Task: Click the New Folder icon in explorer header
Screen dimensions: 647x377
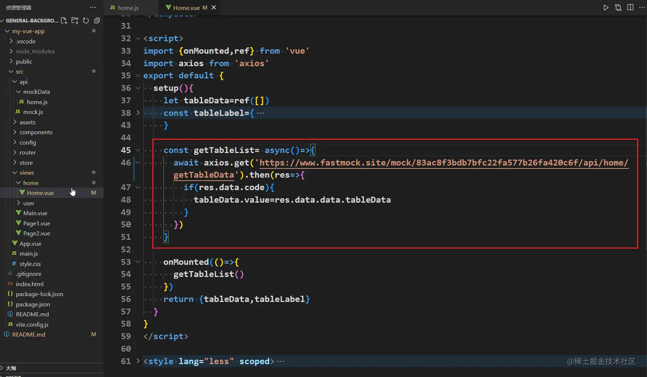Action: (75, 21)
